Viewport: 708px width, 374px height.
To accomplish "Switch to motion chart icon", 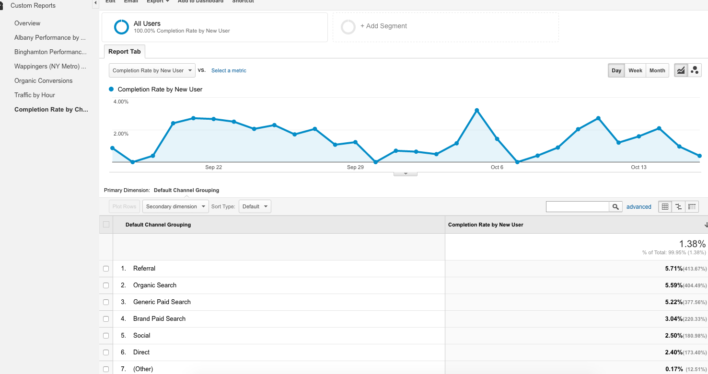I will [695, 70].
